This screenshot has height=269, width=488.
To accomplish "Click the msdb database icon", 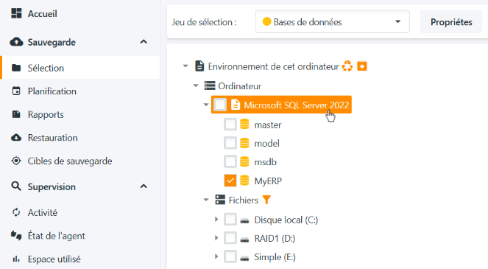I will click(244, 162).
